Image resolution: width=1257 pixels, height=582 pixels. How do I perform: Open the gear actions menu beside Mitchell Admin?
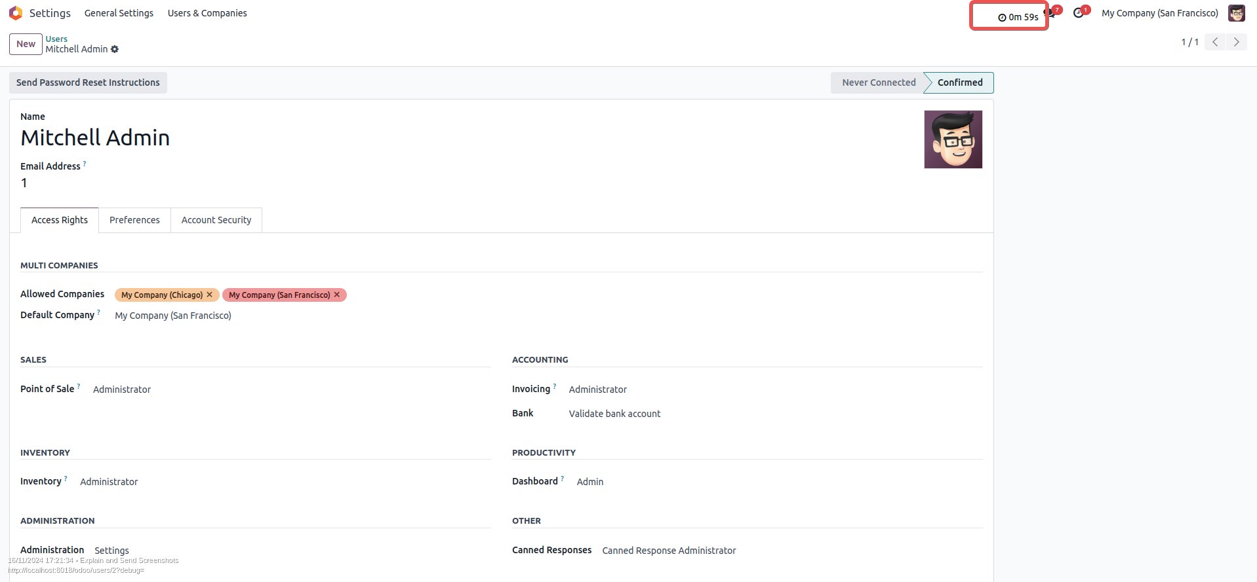coord(115,49)
